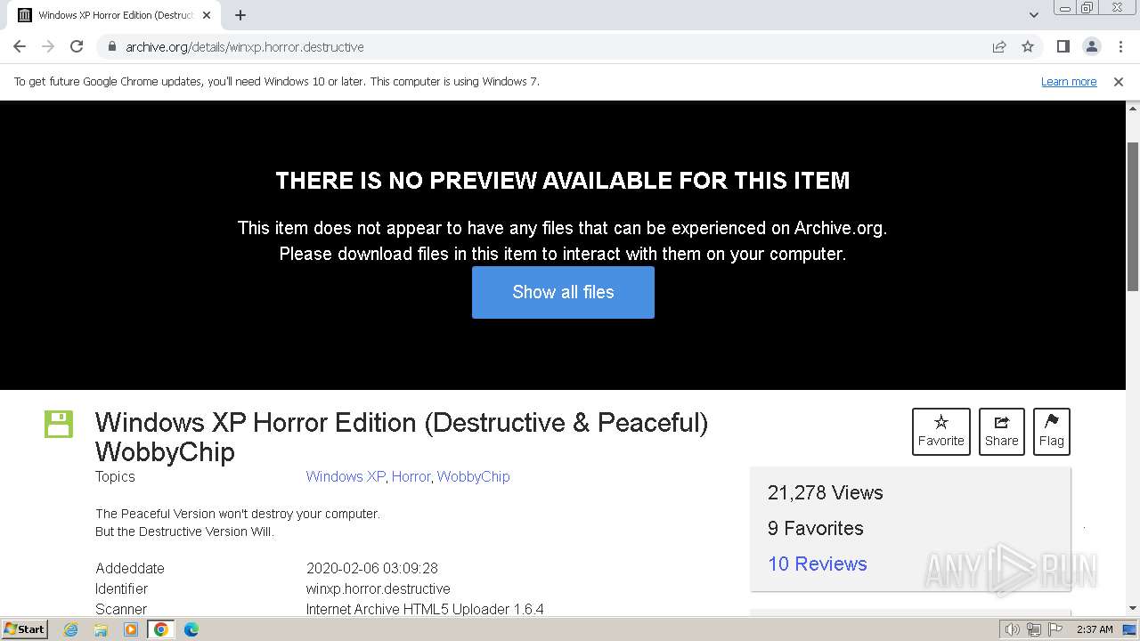Open Chrome three-dot menu

[x=1120, y=46]
